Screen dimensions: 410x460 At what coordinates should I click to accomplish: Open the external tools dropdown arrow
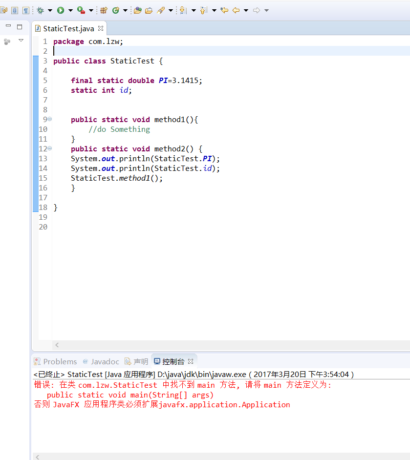(x=91, y=10)
